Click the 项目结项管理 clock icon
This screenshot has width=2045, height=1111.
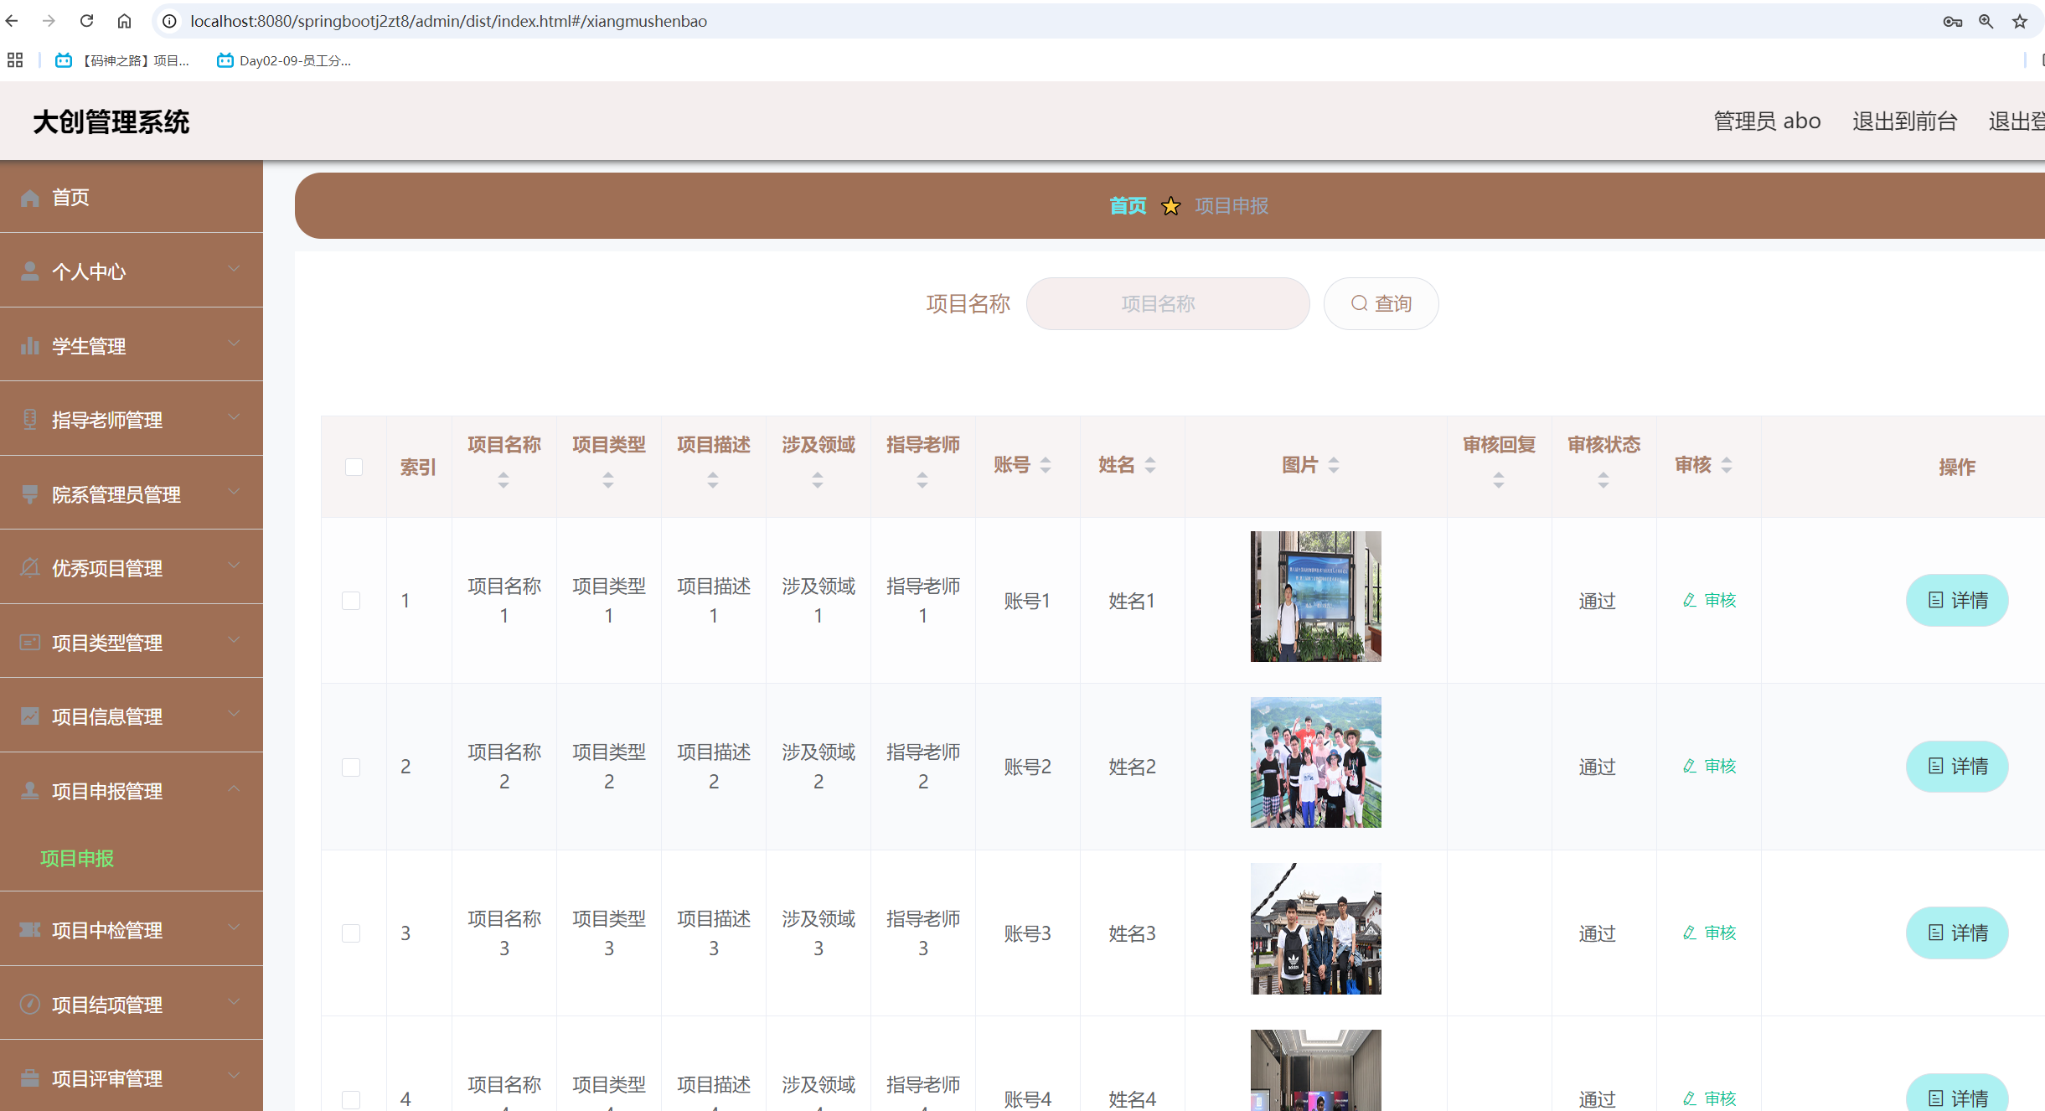point(29,1004)
